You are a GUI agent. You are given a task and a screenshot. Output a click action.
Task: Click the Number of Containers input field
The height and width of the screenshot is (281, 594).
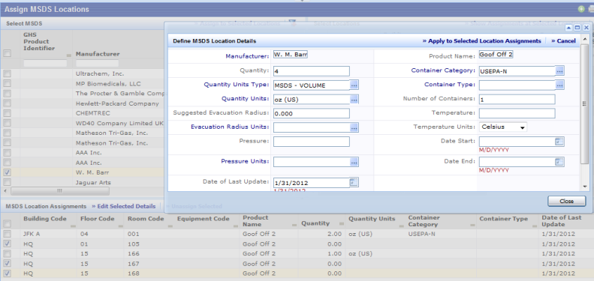(517, 100)
